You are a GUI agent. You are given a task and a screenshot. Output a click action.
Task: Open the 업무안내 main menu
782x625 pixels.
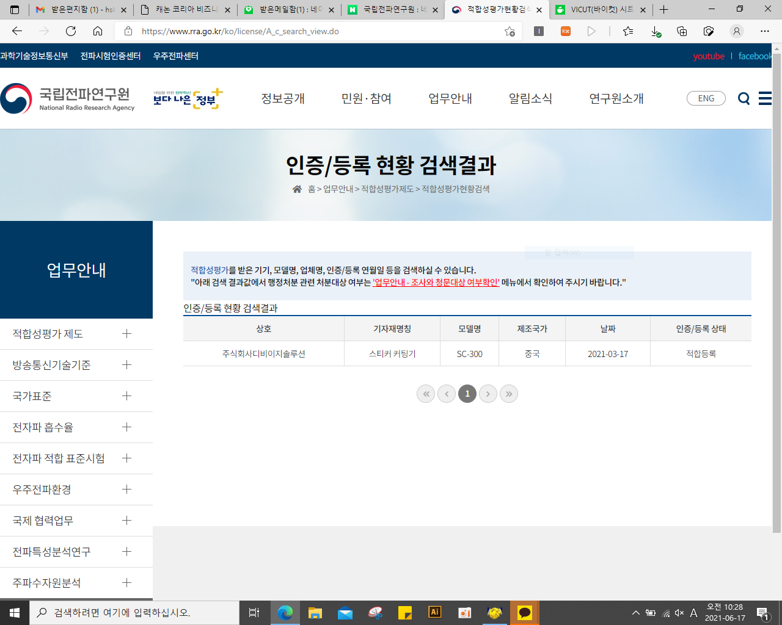(450, 99)
